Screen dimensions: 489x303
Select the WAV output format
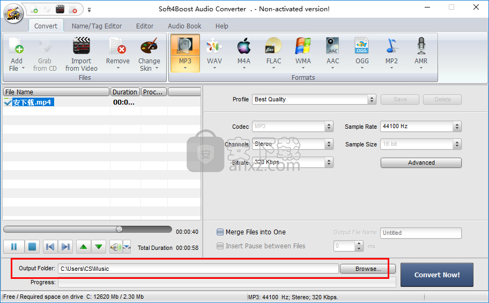214,53
